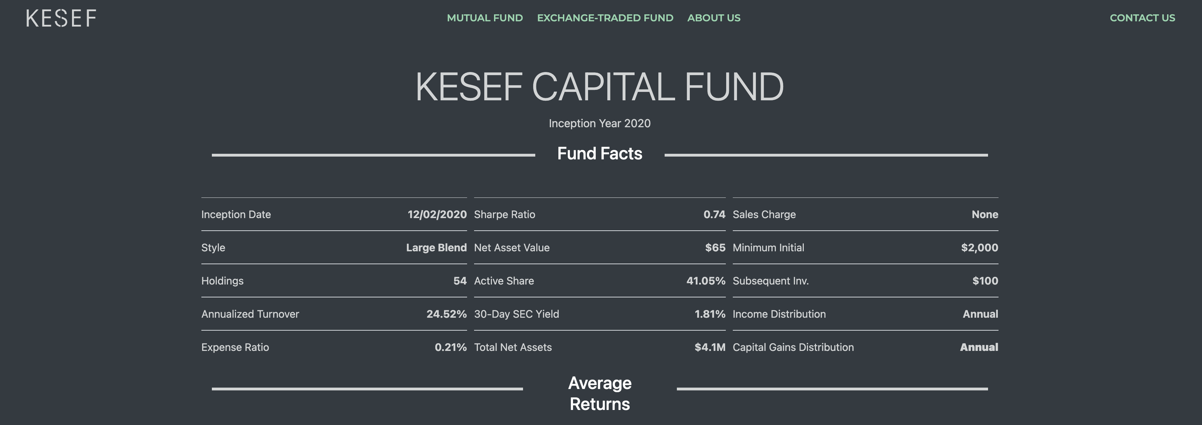Click the KESEF logo
This screenshot has width=1202, height=425.
point(61,18)
